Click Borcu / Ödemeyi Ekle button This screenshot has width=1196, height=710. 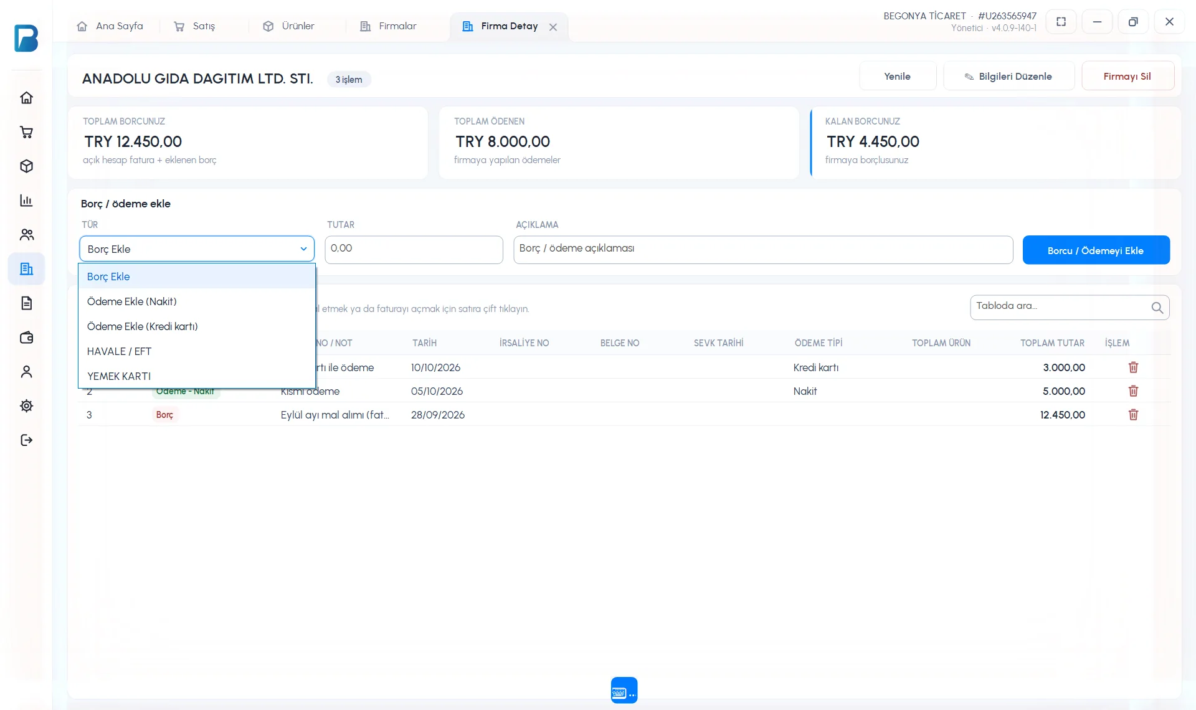click(x=1096, y=250)
